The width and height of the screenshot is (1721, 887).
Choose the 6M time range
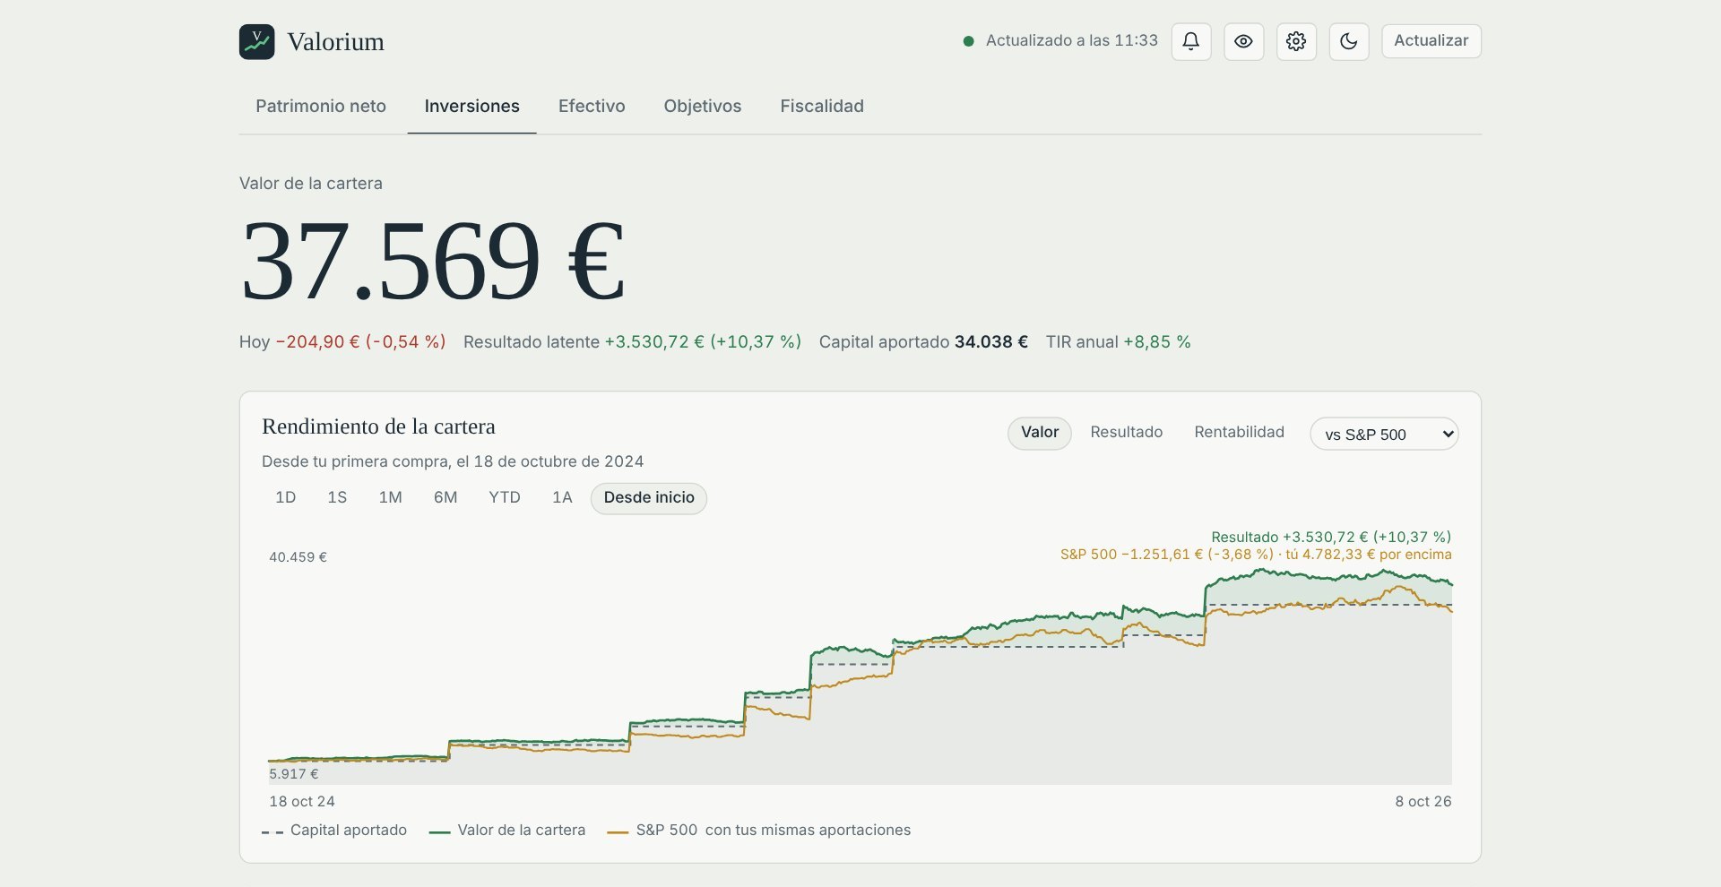(445, 498)
